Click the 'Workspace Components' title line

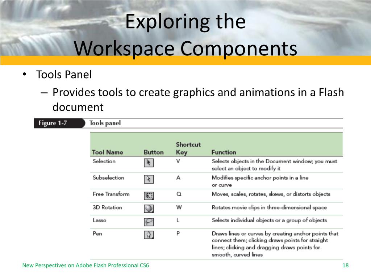(185, 48)
